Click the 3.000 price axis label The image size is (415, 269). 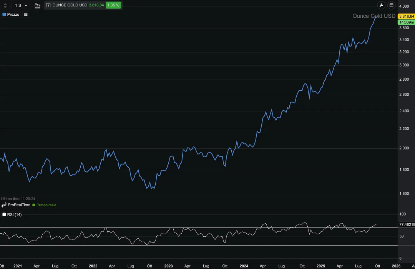click(404, 65)
